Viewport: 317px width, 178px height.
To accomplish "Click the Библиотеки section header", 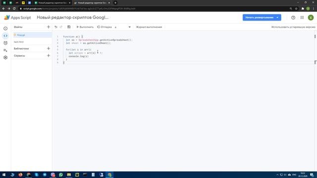I will tap(21, 48).
